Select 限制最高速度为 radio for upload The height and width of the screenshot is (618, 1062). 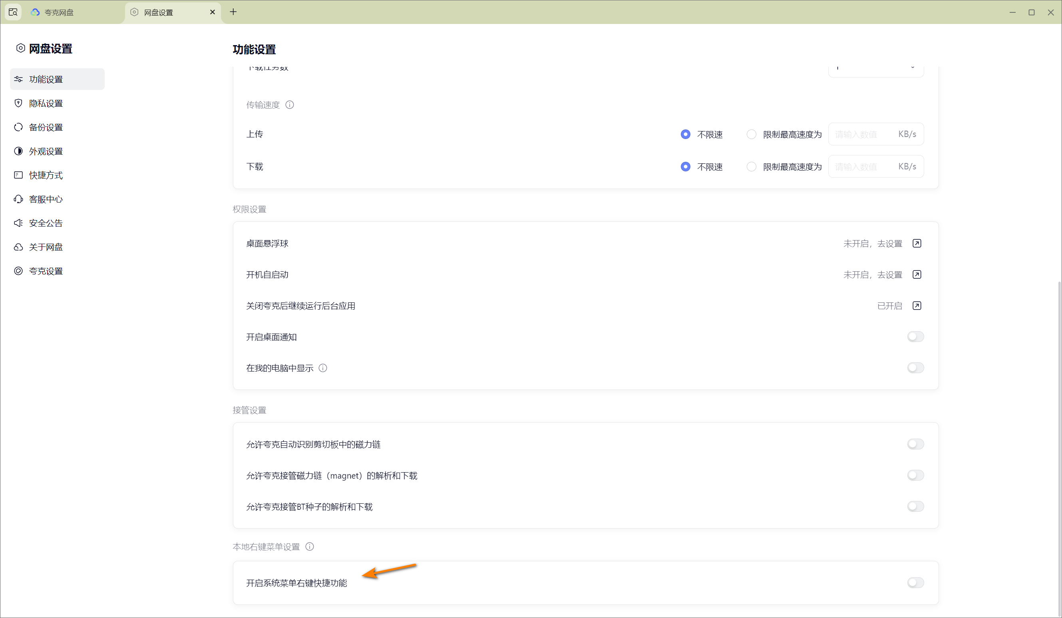(x=751, y=134)
